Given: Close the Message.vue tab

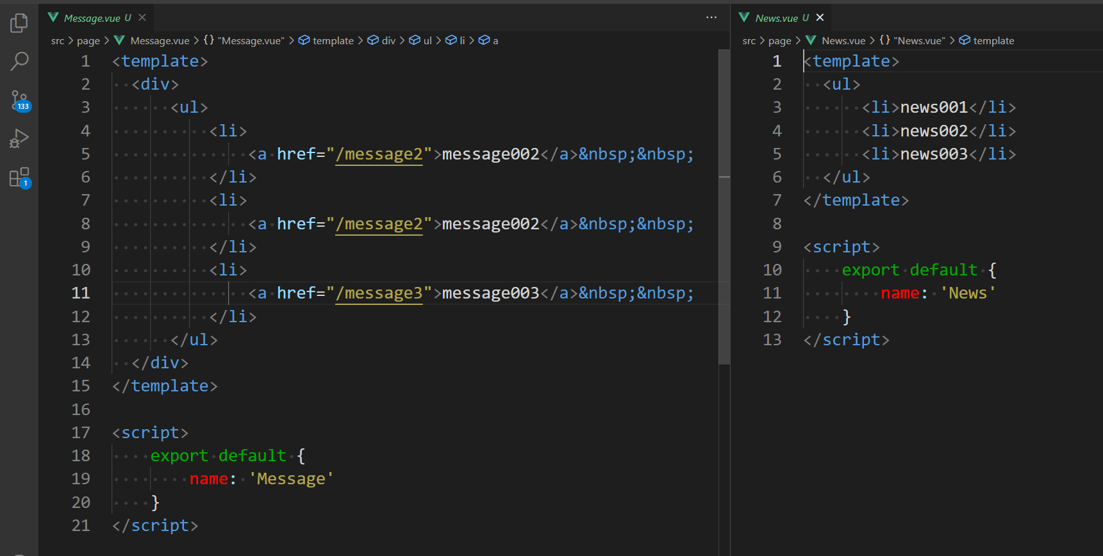Looking at the screenshot, I should click(142, 17).
